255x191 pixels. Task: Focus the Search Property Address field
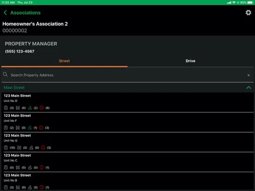127,75
